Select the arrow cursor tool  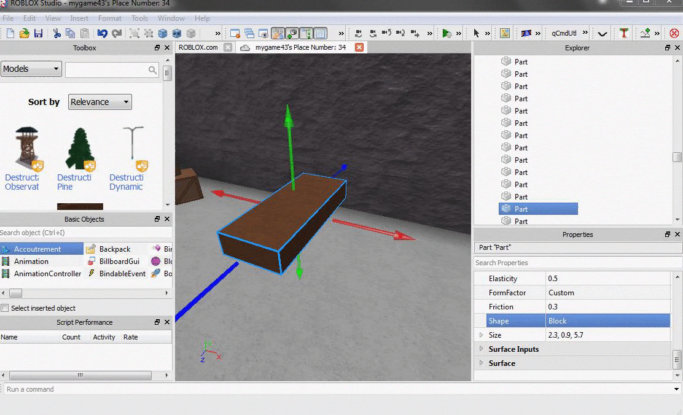tap(476, 33)
